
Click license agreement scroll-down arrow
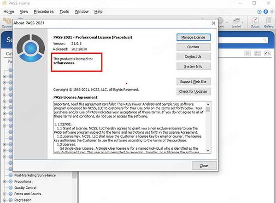[x=208, y=150]
